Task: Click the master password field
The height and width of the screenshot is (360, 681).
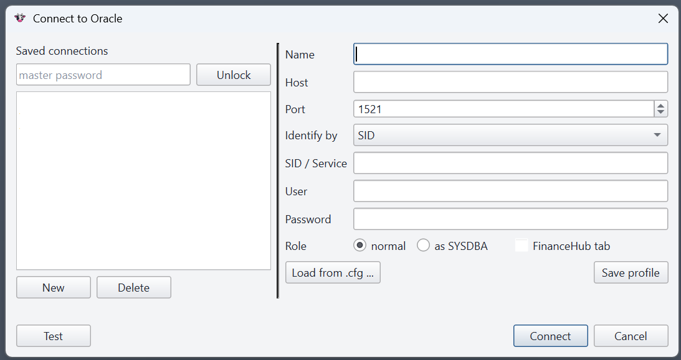Action: point(103,75)
